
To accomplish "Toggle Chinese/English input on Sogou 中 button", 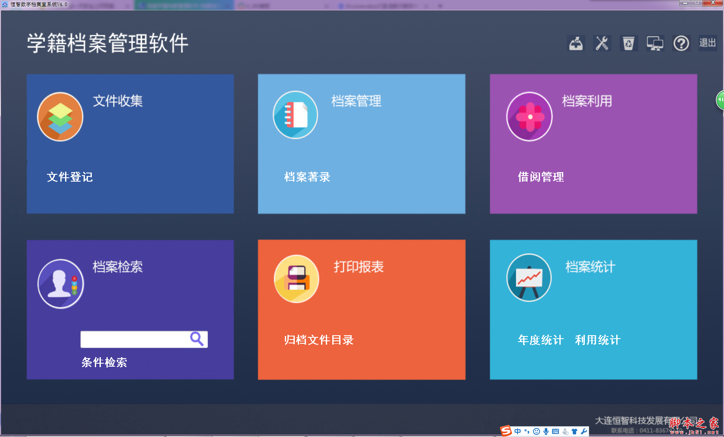I will coord(517,431).
